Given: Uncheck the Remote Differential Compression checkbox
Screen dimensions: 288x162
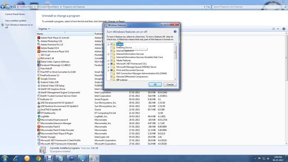Looking at the screenshot, I should pos(112,76).
